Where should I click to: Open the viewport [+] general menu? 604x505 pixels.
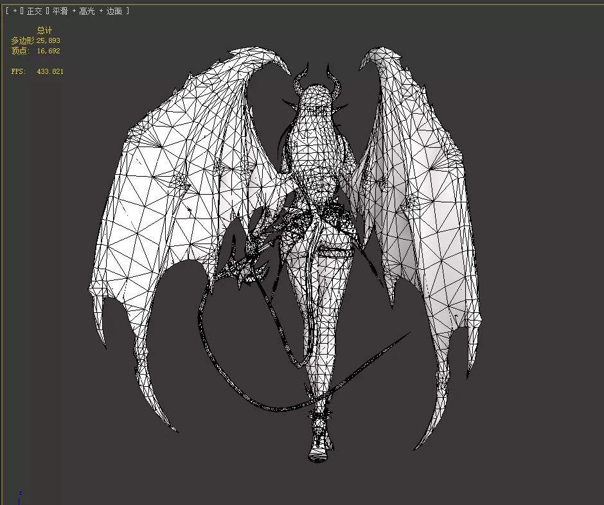(15, 11)
